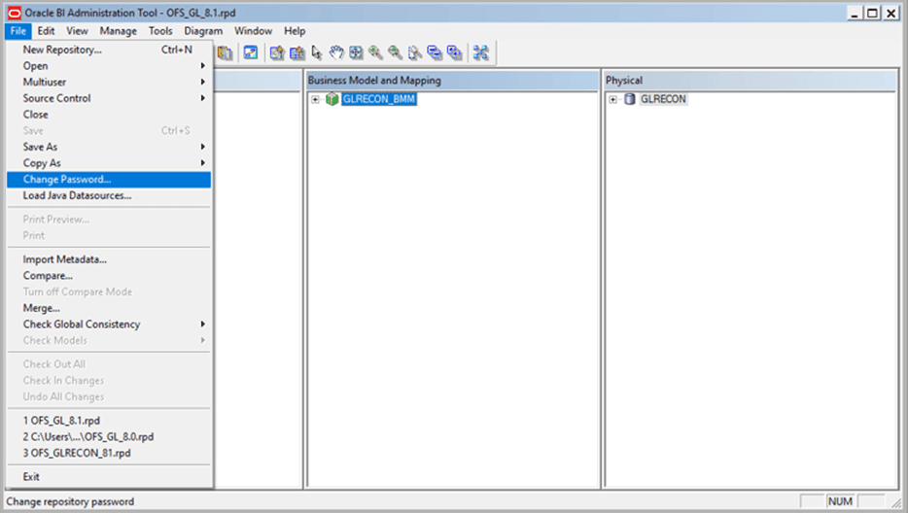Open the Edit menu

pos(46,31)
